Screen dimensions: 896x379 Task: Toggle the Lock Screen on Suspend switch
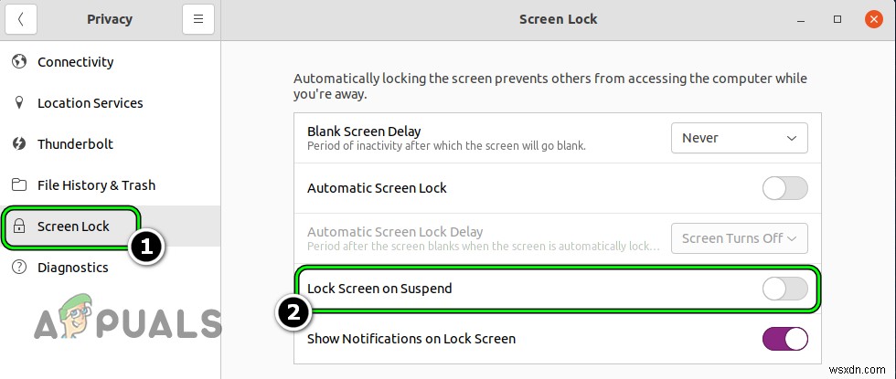(x=784, y=289)
